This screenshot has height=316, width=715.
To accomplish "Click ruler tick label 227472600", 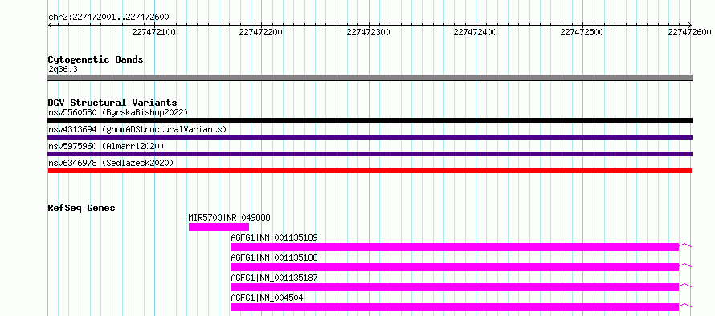I will (689, 32).
